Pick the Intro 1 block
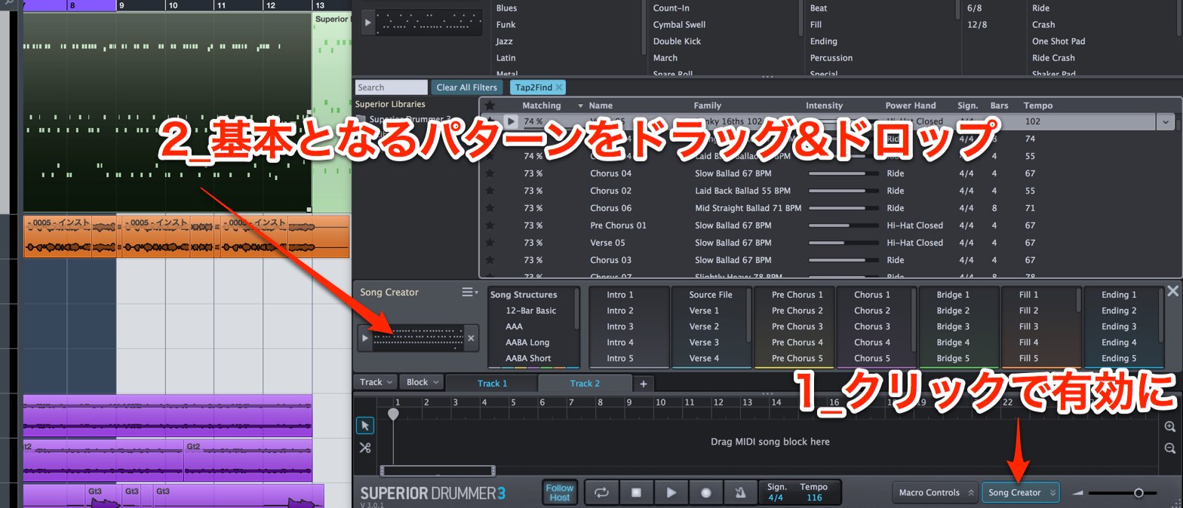This screenshot has height=508, width=1183. click(620, 295)
